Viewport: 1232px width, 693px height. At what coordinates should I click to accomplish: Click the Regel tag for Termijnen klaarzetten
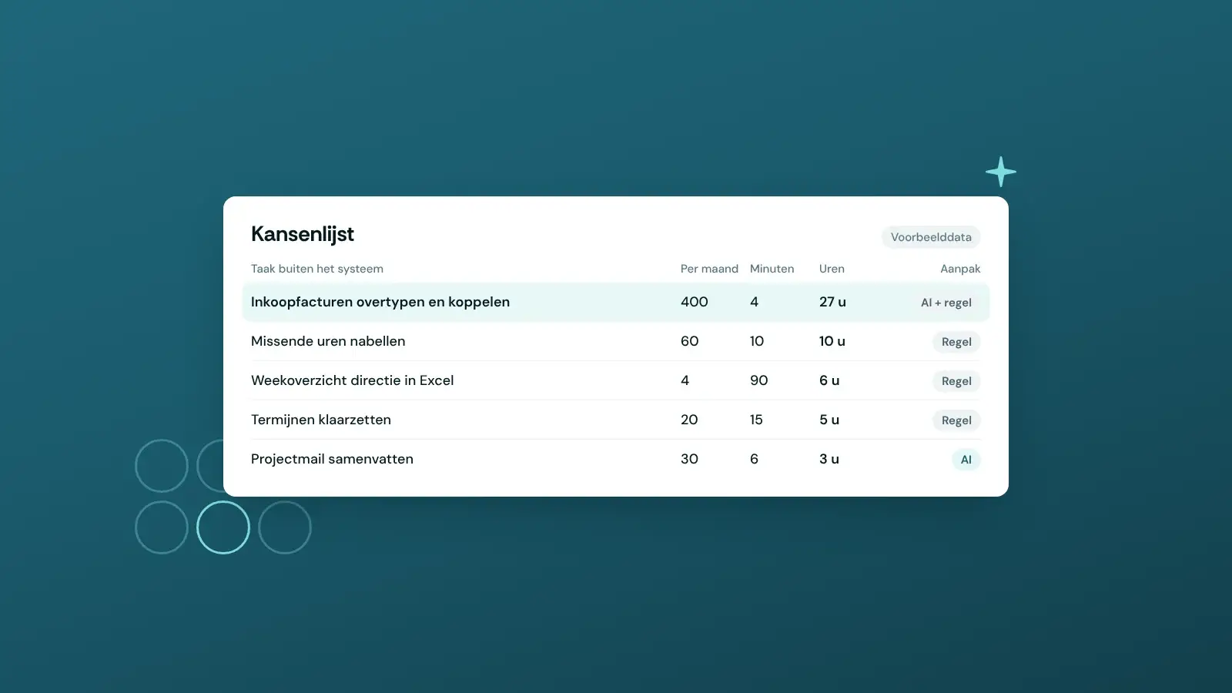click(x=956, y=420)
